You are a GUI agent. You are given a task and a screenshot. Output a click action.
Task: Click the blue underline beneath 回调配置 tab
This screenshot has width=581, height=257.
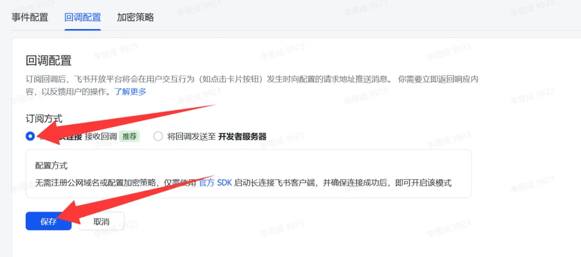[83, 30]
